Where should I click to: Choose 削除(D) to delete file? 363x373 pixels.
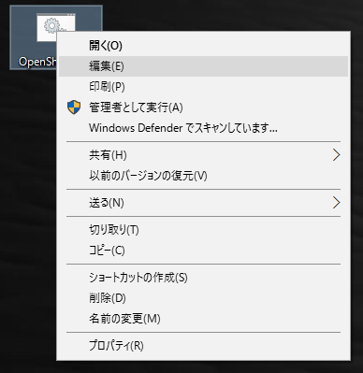tap(203, 298)
